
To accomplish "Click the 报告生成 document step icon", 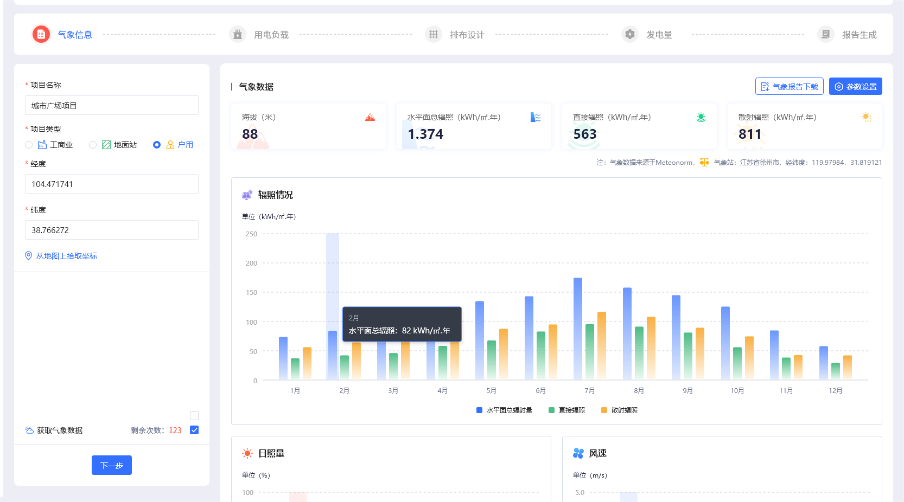I will click(826, 34).
